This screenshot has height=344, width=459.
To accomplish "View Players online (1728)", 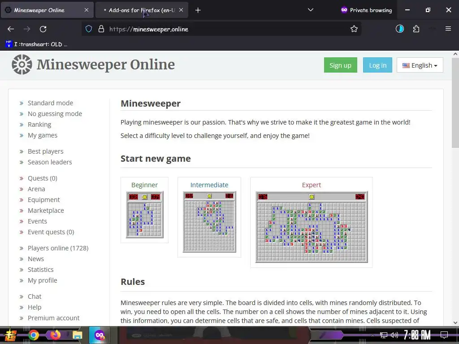I will pyautogui.click(x=58, y=248).
